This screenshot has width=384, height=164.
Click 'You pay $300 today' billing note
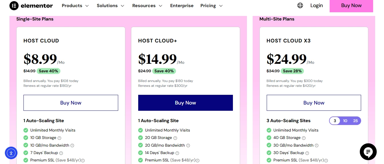click(x=307, y=81)
